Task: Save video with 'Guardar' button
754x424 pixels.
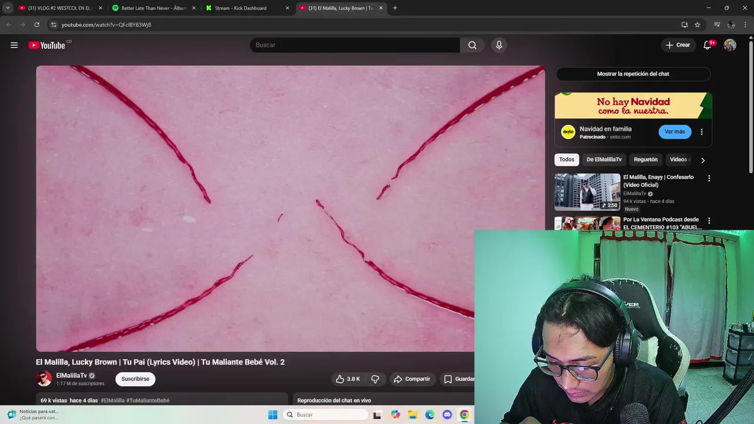Action: pos(459,379)
